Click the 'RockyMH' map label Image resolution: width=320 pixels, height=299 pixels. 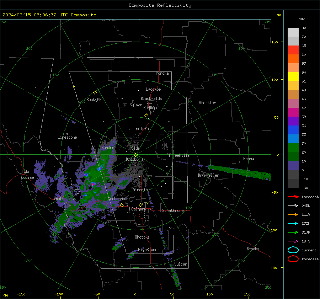[x=94, y=100]
